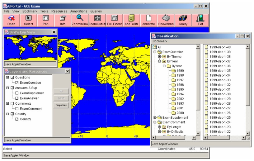
Task: Uncheck the Country layer checkbox under Country group
Action: tap(17, 119)
